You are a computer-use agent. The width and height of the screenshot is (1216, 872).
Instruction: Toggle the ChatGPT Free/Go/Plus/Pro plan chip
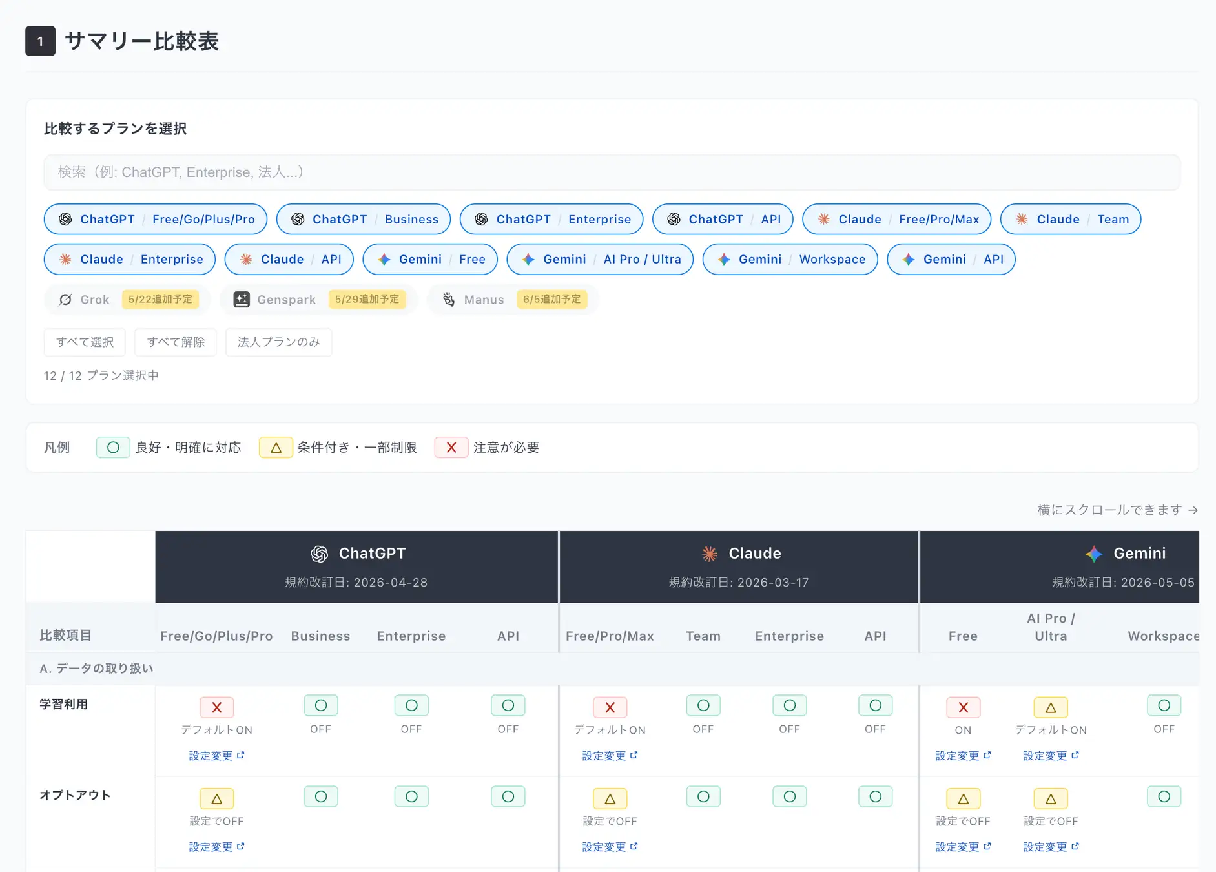pos(156,219)
